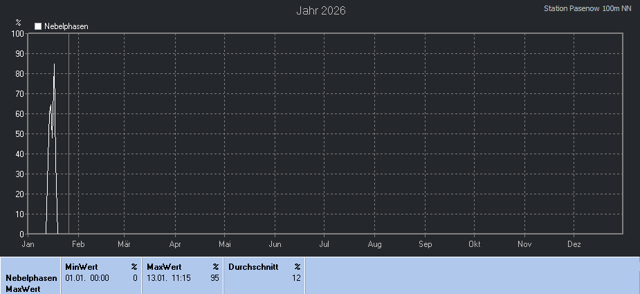Select the Dez label on the time axis
Screen dimensions: 640x294
[x=574, y=244]
